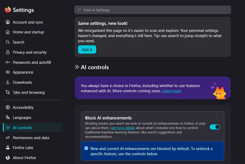
Task: Open About Firefox page
Action: pos(33,158)
